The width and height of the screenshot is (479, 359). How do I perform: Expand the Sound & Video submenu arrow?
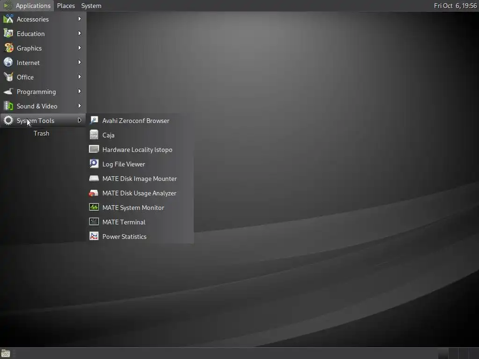point(80,106)
